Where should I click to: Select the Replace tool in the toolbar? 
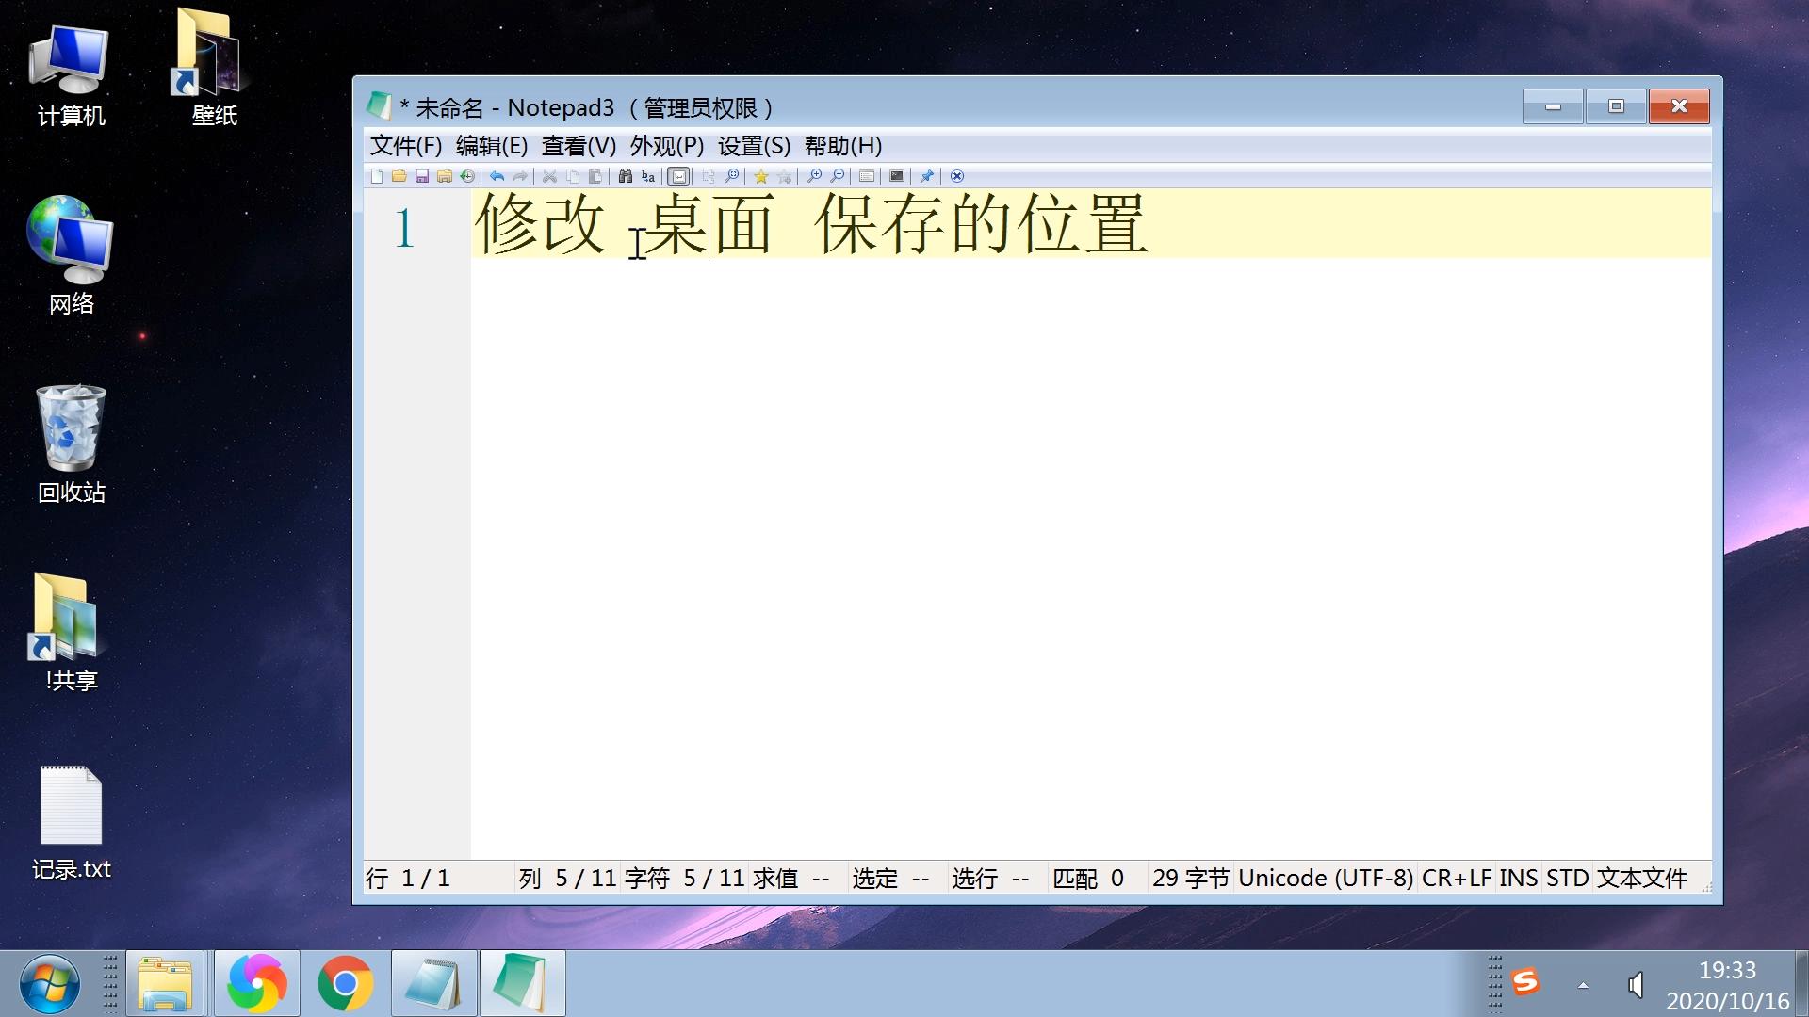(647, 176)
